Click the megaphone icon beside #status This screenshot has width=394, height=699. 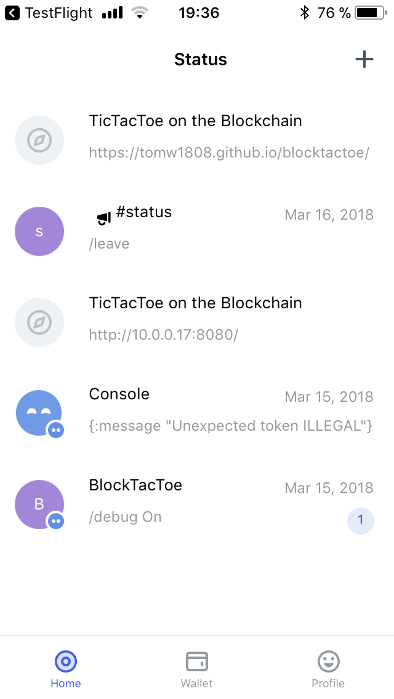click(103, 218)
